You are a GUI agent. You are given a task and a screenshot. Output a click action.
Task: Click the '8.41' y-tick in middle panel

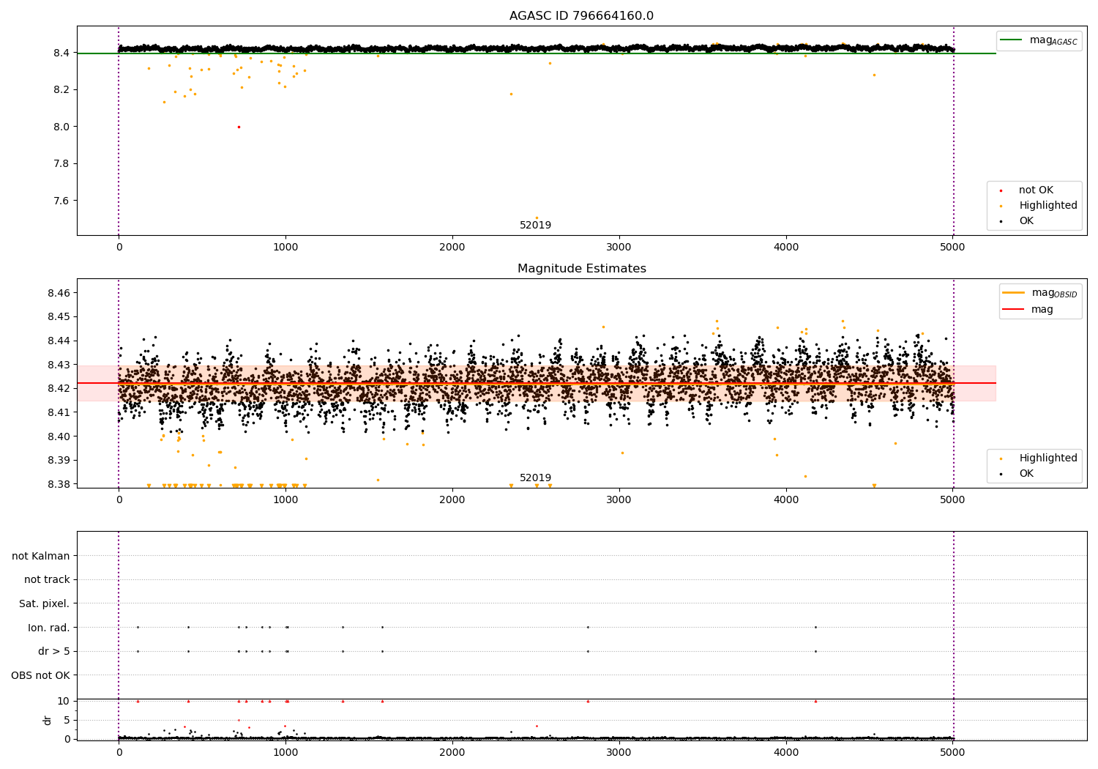coord(58,412)
